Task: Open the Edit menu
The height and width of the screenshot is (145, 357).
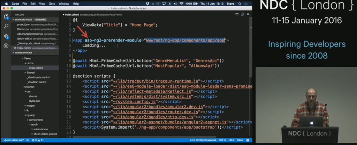Action: tap(33, 3)
